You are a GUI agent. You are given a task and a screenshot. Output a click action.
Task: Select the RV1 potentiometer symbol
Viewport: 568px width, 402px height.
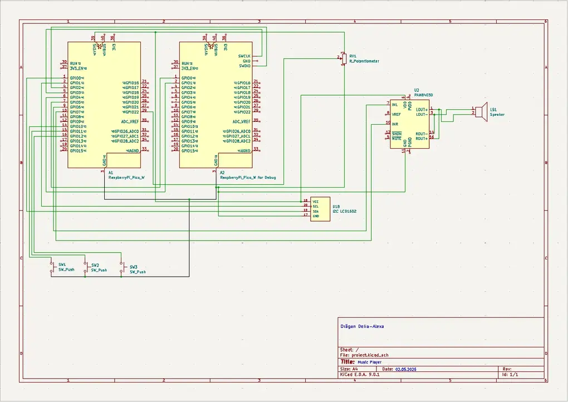coord(344,58)
